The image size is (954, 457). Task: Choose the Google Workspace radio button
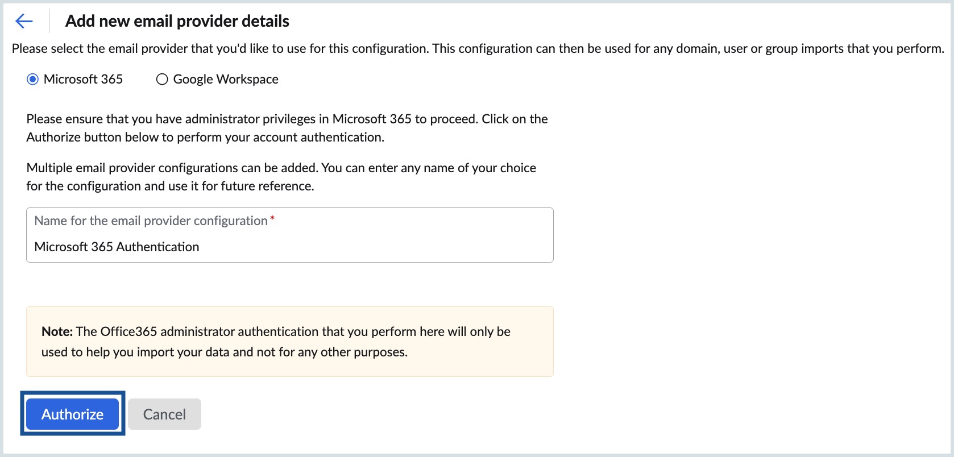[x=162, y=79]
